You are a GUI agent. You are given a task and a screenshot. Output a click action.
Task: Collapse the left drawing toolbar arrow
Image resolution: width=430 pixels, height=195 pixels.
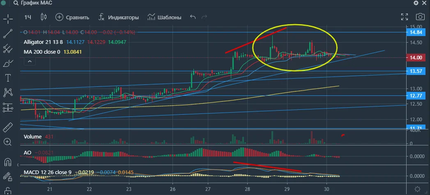[x=18, y=165]
